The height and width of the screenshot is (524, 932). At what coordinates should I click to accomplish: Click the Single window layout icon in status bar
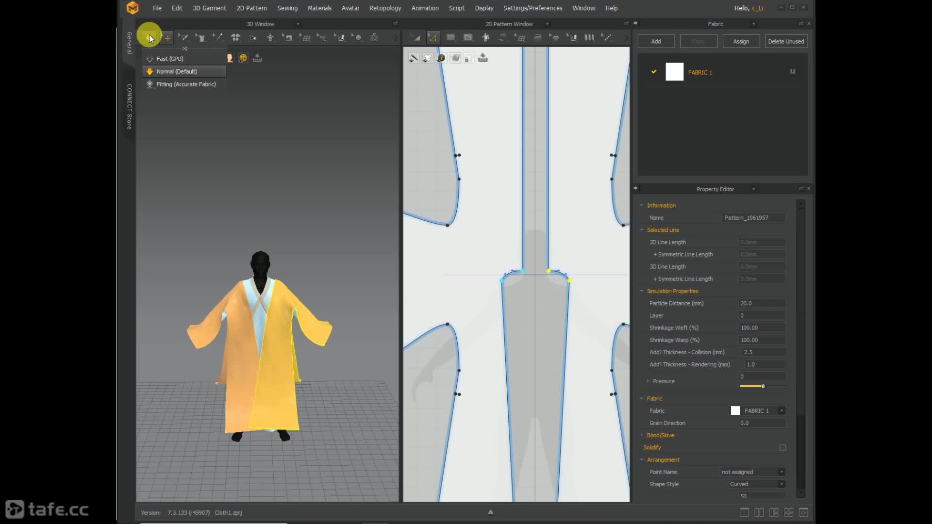point(744,512)
